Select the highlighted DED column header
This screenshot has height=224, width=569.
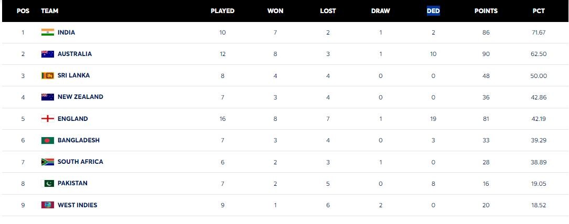(433, 10)
